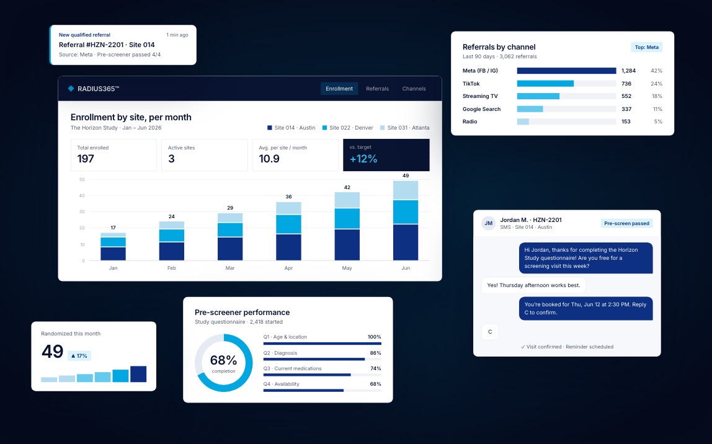Image resolution: width=712 pixels, height=444 pixels.
Task: Click the Site 022 · Denver legend swatch
Action: [324, 128]
